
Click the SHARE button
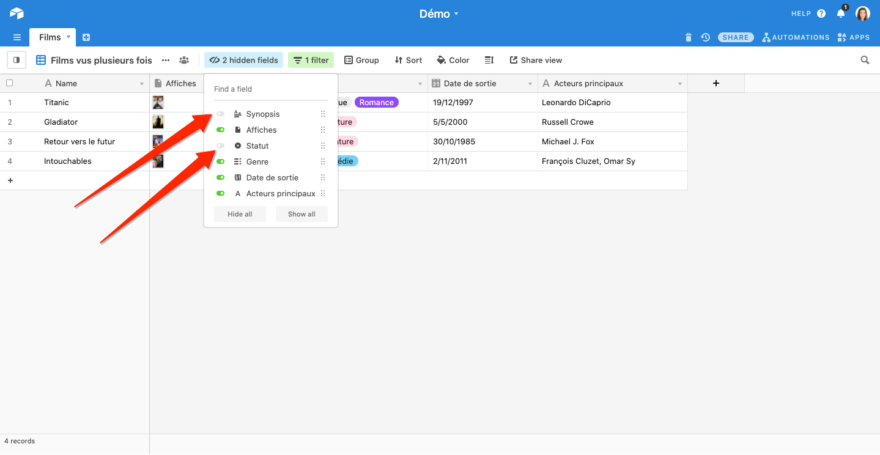[736, 37]
